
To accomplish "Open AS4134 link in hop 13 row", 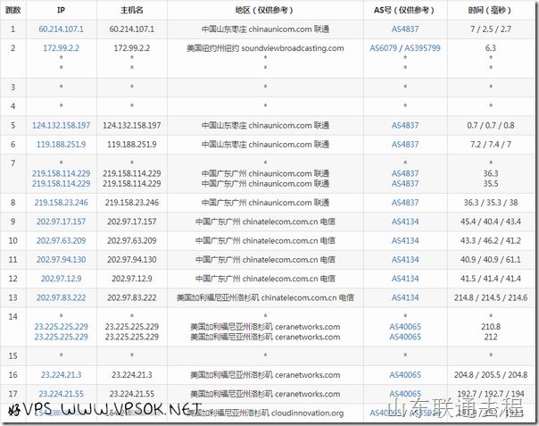I will (404, 298).
